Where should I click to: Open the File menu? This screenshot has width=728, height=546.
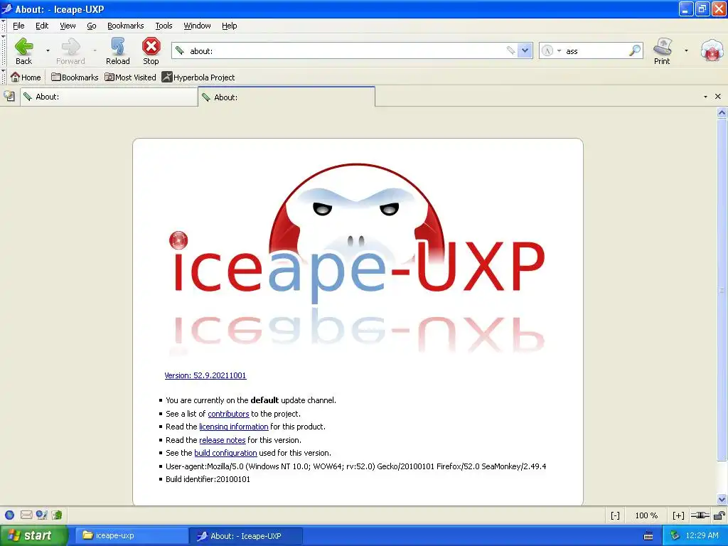18,26
